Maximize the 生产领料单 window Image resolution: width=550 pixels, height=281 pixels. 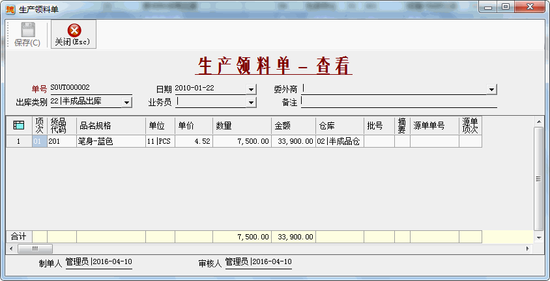pyautogui.click(x=506, y=7)
